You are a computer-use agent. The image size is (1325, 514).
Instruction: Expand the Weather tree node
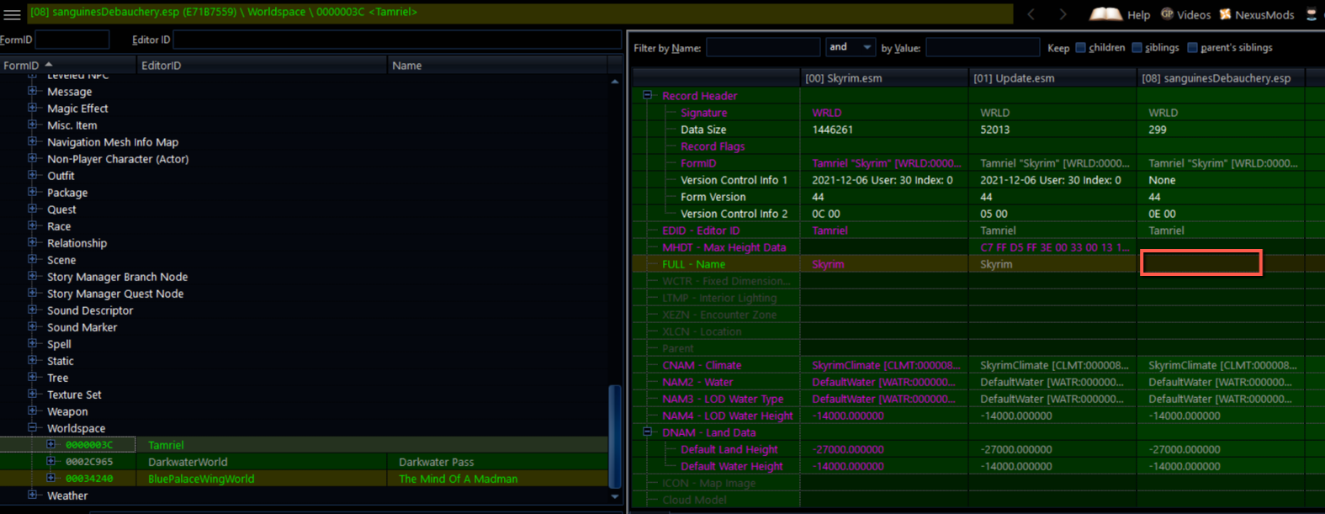click(33, 495)
